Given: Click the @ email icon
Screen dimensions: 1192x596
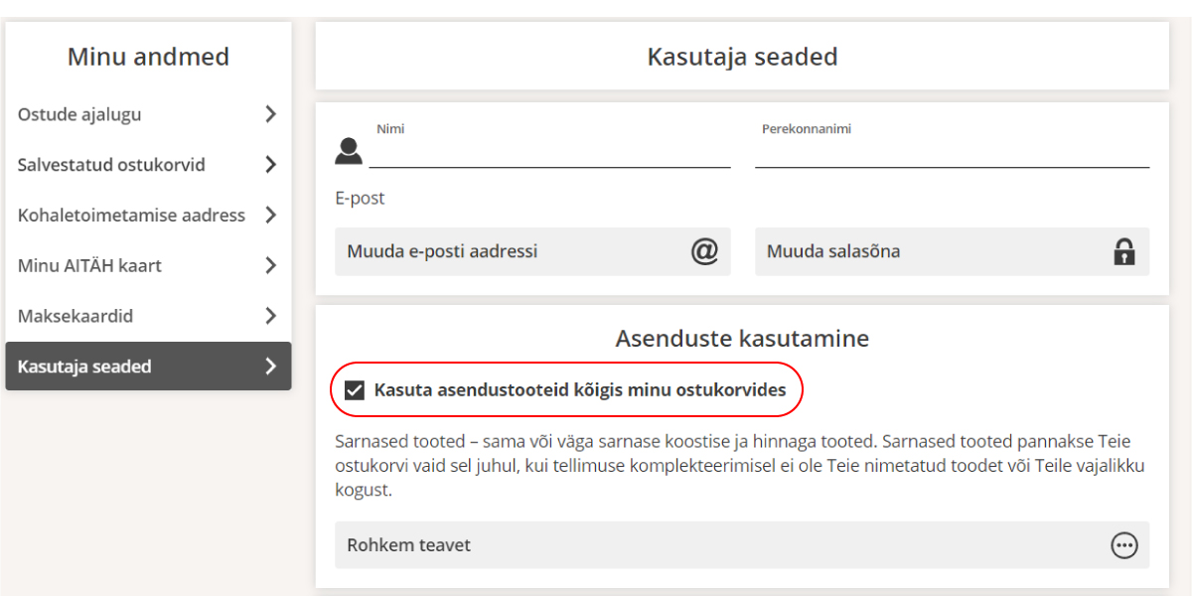Looking at the screenshot, I should [704, 251].
